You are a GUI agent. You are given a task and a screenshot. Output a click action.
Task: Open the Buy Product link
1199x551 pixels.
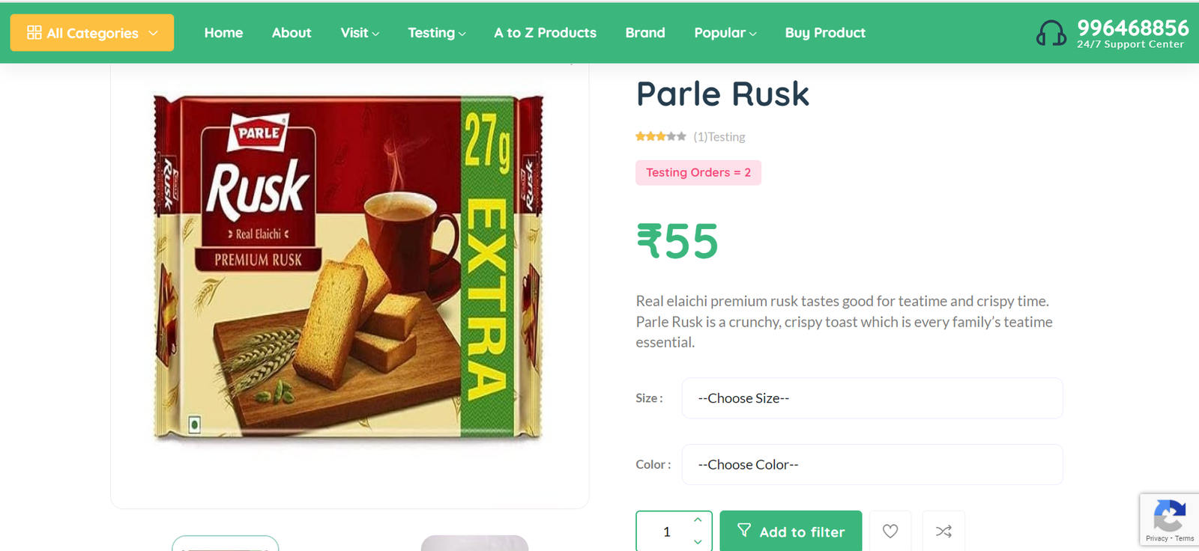point(825,33)
